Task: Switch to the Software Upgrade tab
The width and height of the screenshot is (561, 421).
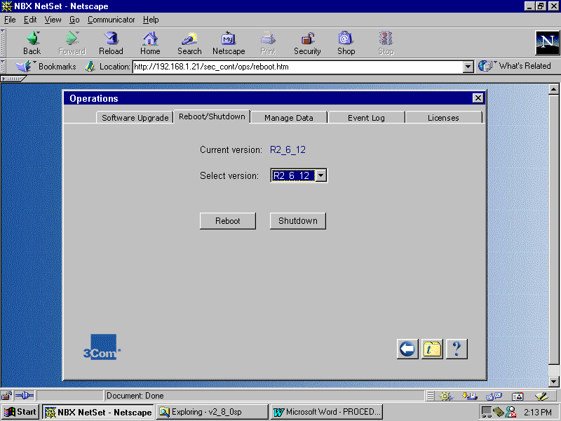Action: point(135,118)
